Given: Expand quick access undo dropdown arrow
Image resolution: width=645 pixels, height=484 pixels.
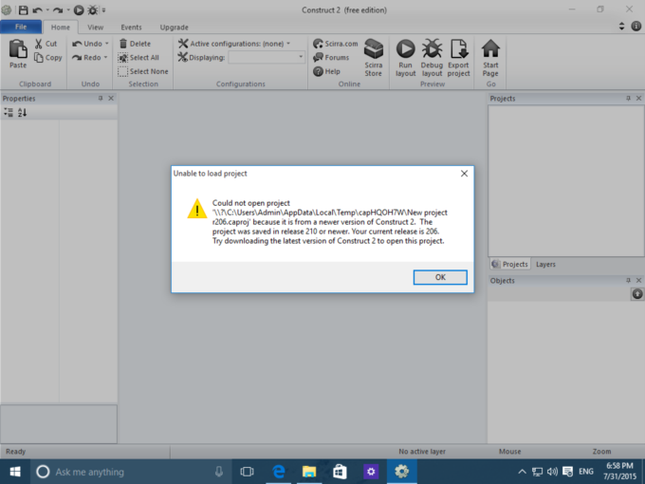Looking at the screenshot, I should [x=47, y=9].
